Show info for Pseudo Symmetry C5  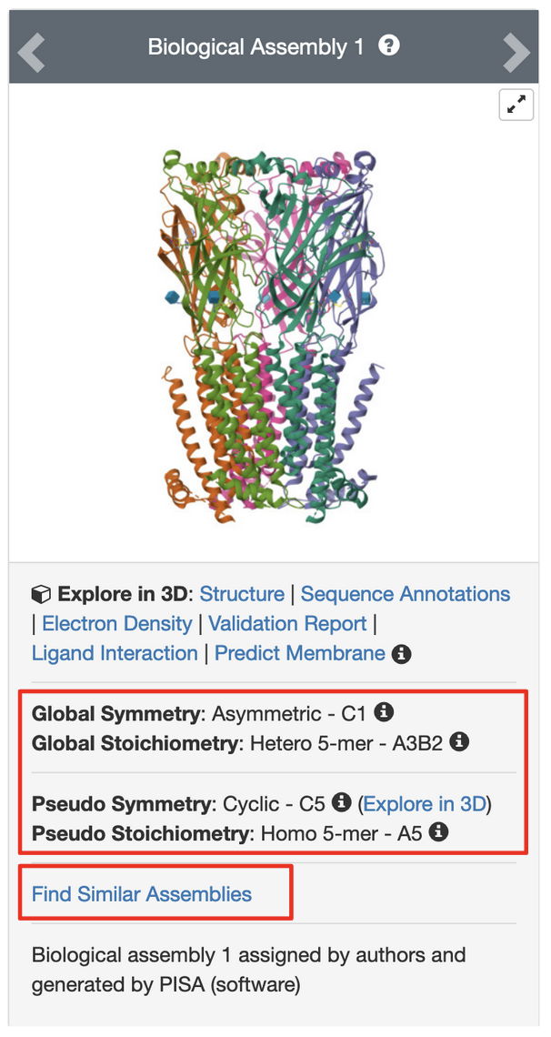click(341, 802)
